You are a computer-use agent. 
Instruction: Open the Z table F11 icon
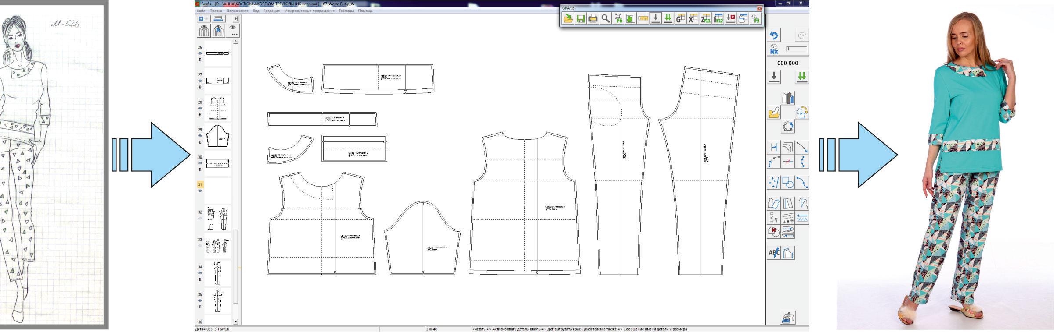click(706, 18)
